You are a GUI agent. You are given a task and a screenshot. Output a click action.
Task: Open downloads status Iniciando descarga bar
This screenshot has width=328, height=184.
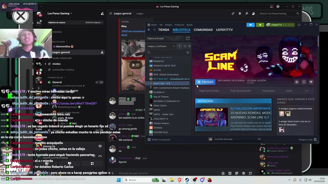click(x=234, y=139)
